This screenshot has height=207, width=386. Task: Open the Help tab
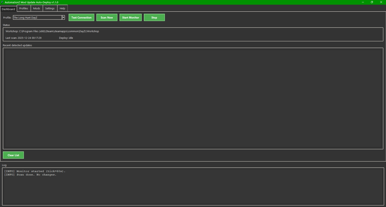pos(62,8)
